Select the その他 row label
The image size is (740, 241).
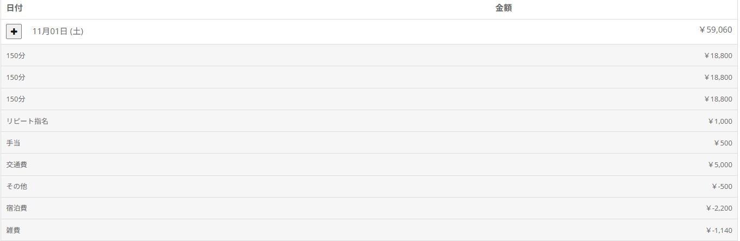tap(17, 186)
